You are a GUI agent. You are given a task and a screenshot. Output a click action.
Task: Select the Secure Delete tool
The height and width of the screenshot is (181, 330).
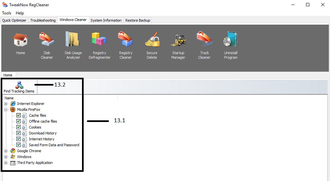coord(152,40)
